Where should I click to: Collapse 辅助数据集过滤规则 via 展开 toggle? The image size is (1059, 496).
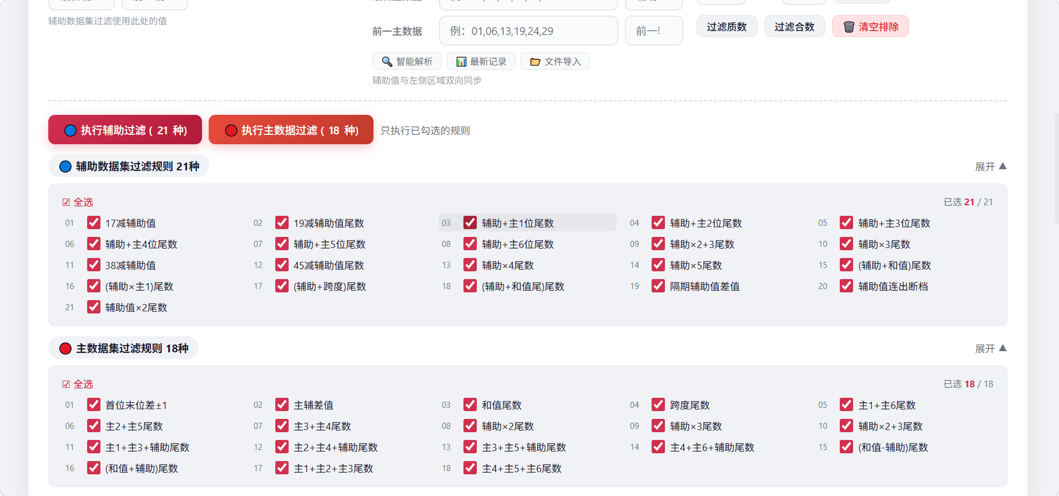click(x=991, y=166)
